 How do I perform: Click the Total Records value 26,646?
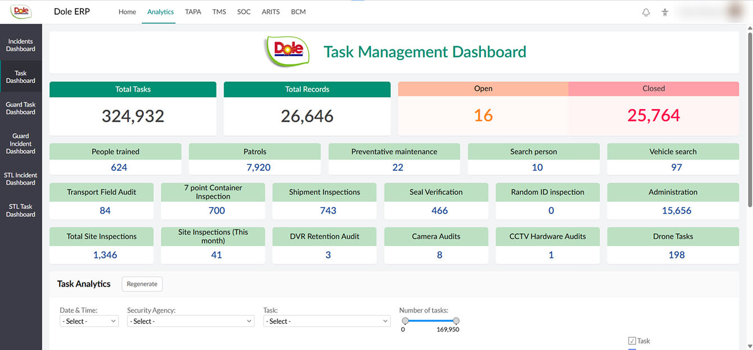pos(307,116)
